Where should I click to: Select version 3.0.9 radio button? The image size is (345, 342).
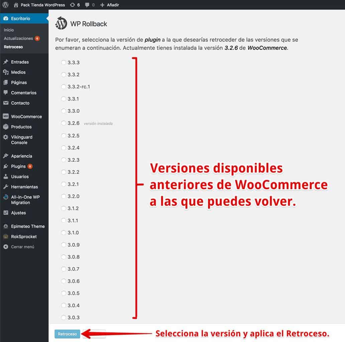pyautogui.click(x=64, y=244)
